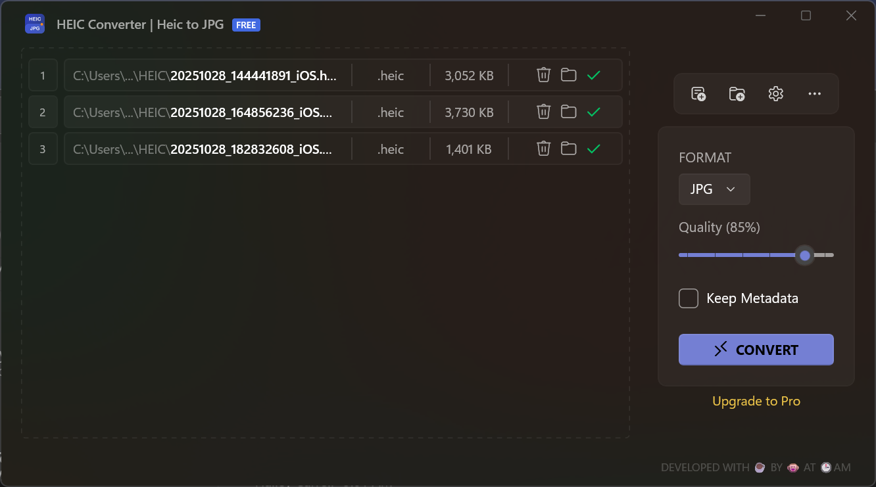Viewport: 876px width, 487px height.
Task: Click the add folder icon
Action: point(737,94)
